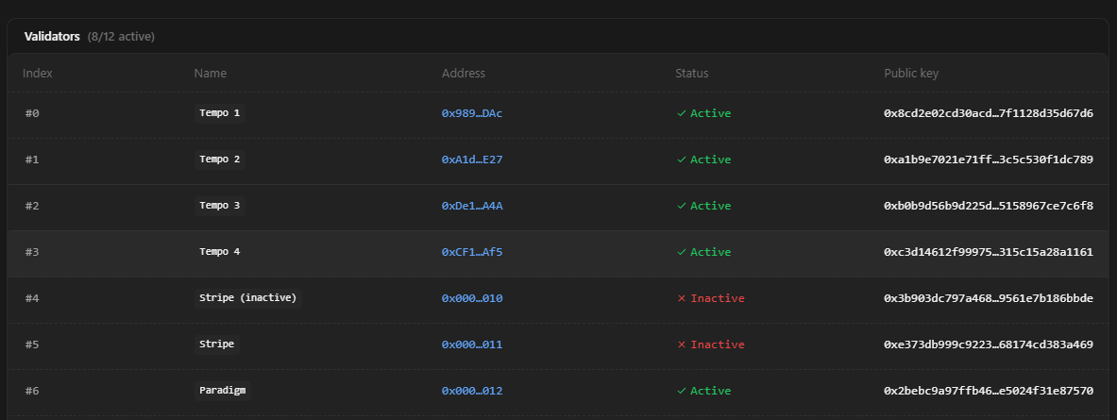1117x420 pixels.
Task: Click the Validators section title
Action: [x=52, y=36]
